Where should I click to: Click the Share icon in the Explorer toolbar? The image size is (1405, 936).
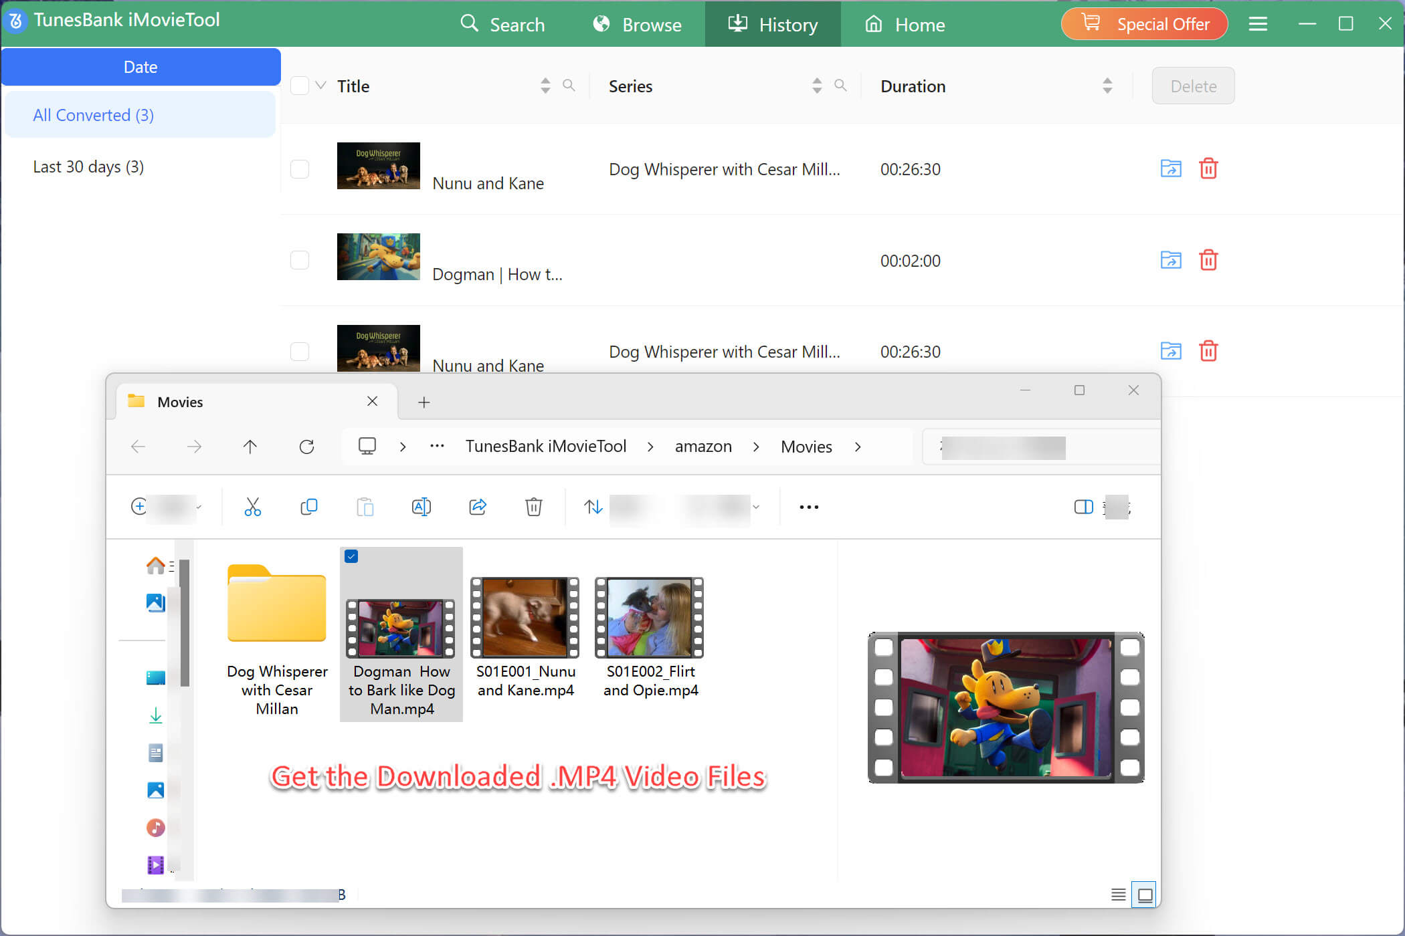[478, 507]
